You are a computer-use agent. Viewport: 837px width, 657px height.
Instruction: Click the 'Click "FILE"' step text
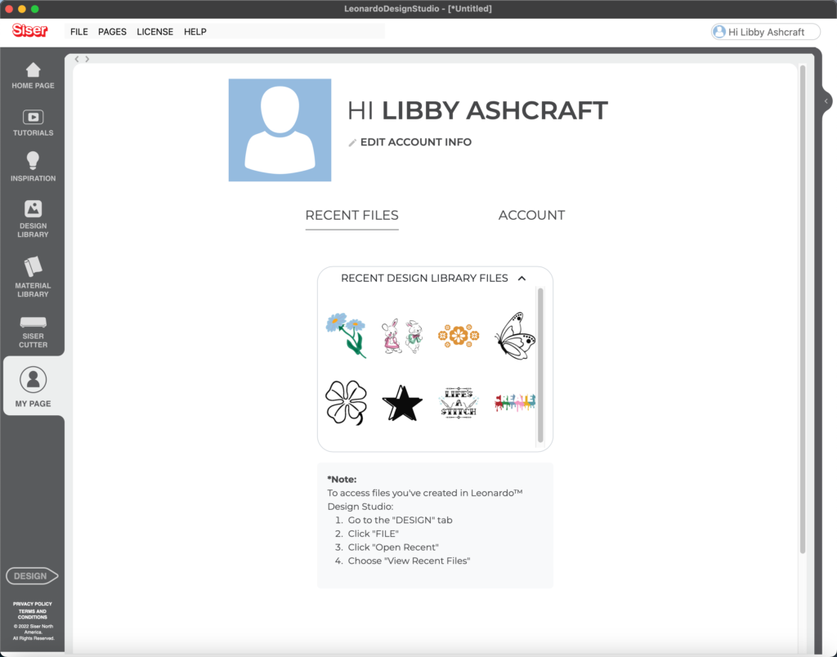click(x=373, y=534)
